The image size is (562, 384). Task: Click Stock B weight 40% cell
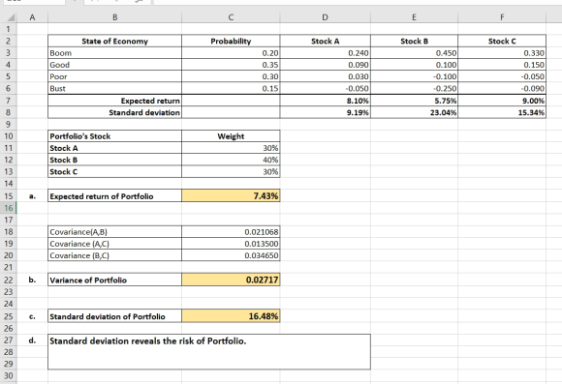click(231, 160)
